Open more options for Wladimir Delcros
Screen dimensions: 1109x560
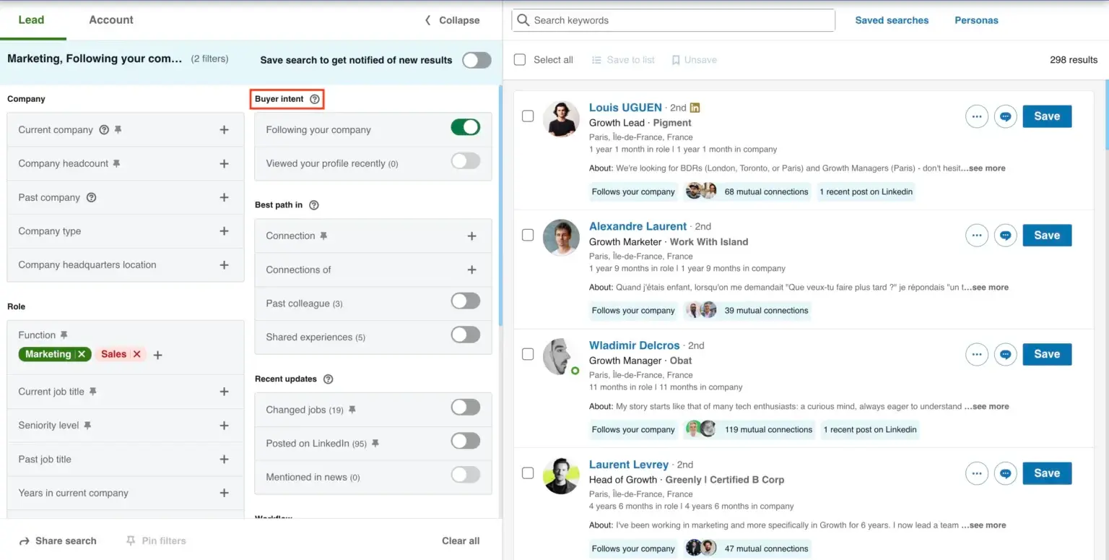pyautogui.click(x=977, y=355)
